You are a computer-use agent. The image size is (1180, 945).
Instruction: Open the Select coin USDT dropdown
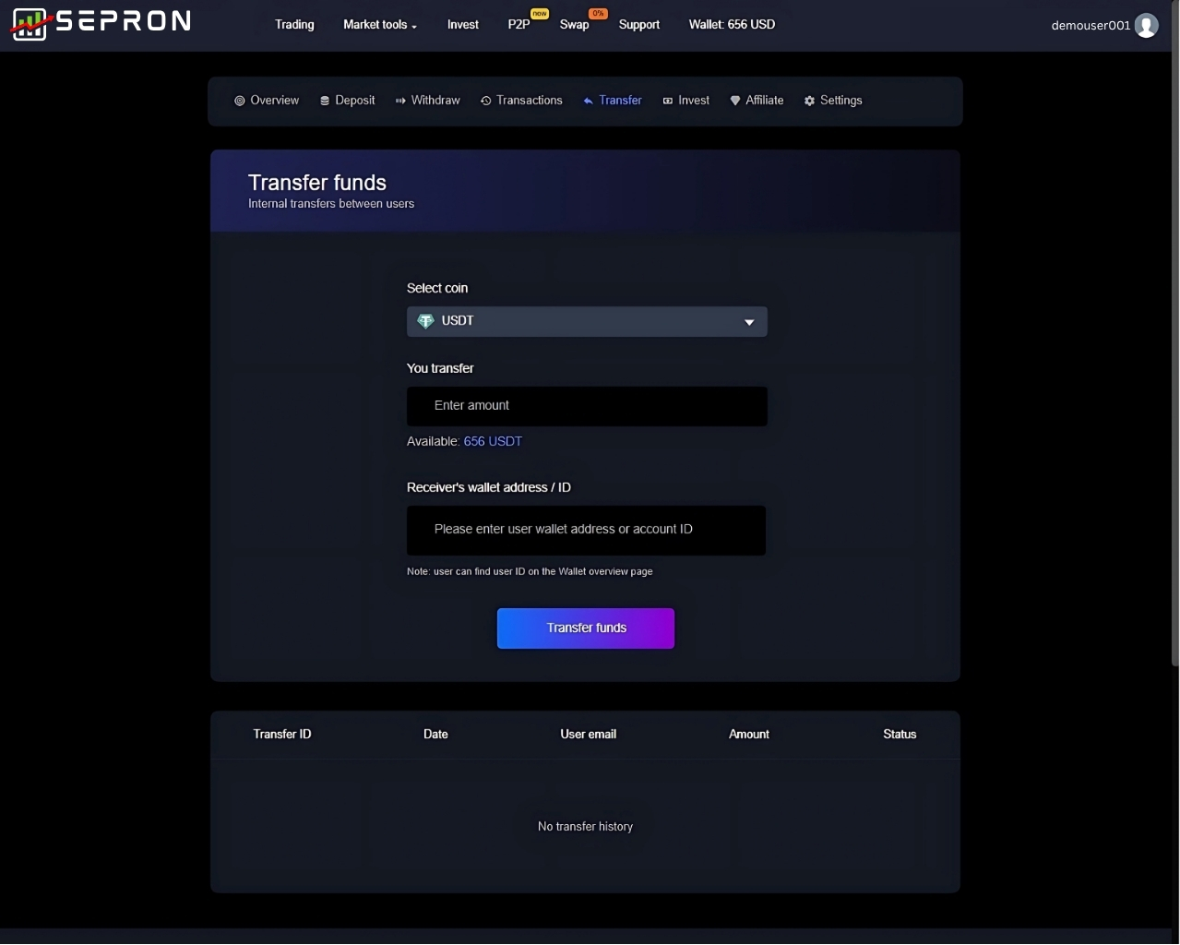pos(586,321)
